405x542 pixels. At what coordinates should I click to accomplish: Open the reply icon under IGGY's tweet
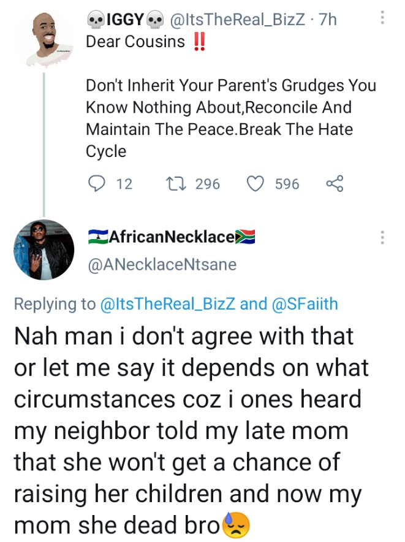coord(97,183)
